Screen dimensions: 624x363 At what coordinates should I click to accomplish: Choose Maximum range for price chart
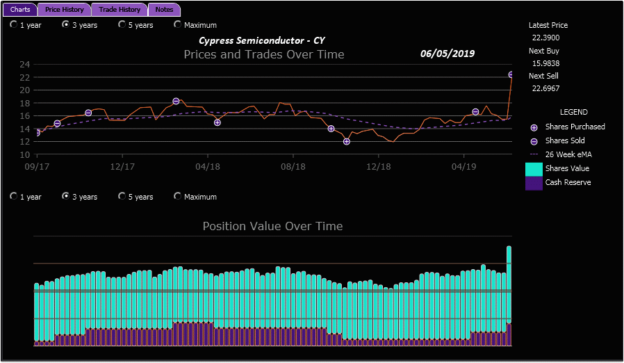pyautogui.click(x=178, y=25)
